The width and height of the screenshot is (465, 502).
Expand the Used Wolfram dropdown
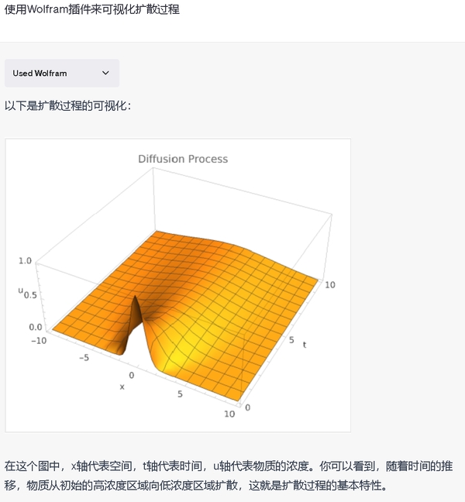tap(62, 73)
